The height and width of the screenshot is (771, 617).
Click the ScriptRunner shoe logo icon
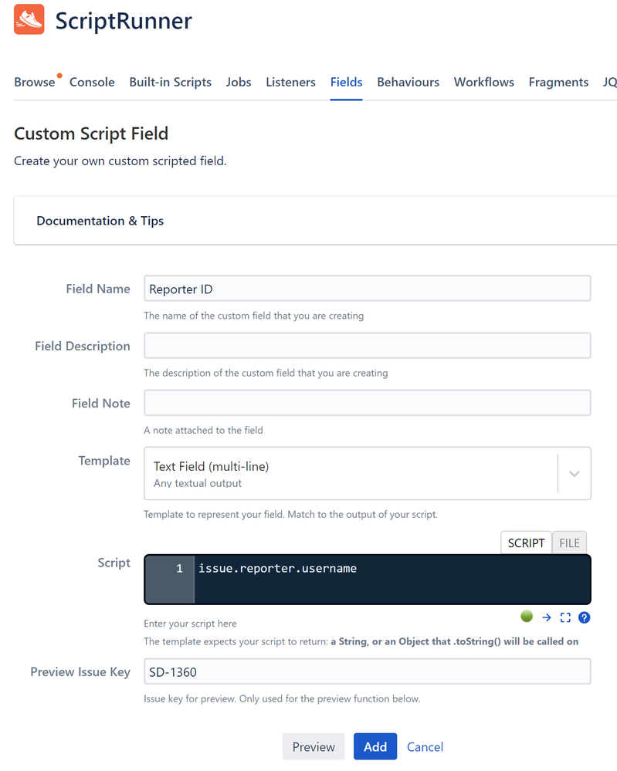[29, 19]
